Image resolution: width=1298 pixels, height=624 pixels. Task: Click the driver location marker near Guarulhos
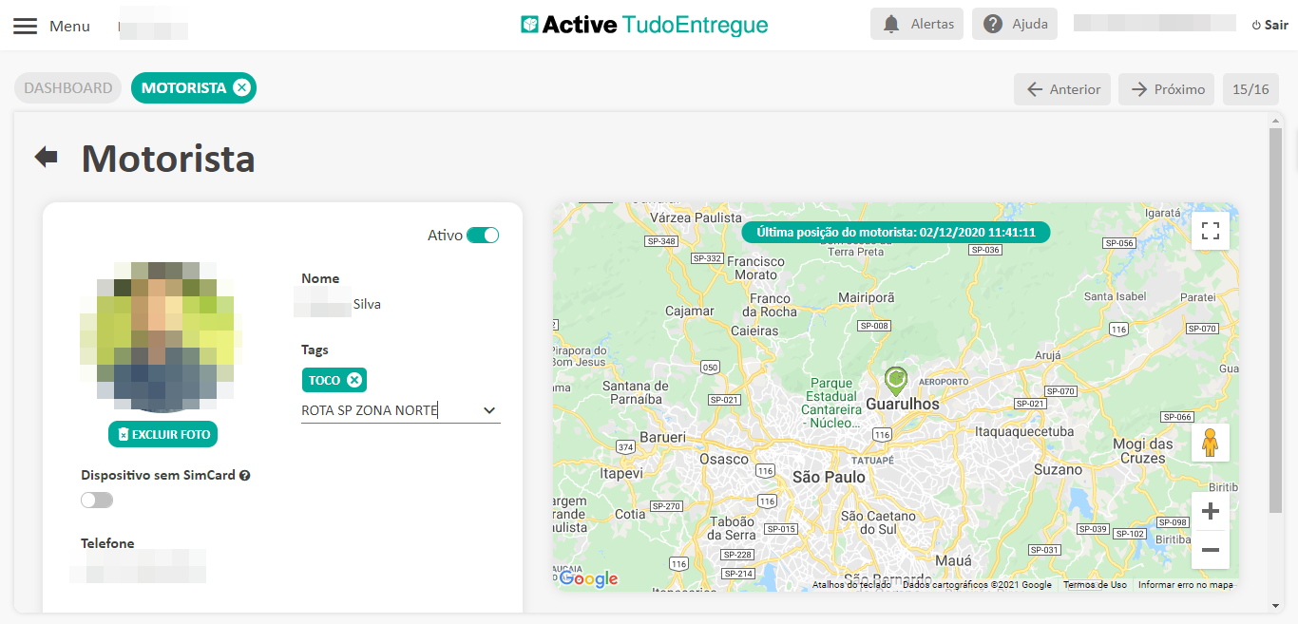pos(895,380)
